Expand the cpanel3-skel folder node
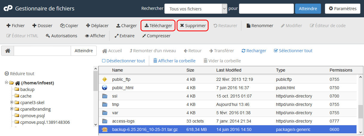 12,103
